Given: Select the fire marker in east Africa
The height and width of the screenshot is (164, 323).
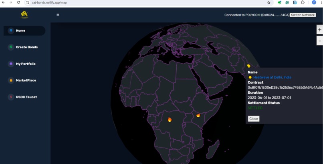Looking at the screenshot, I should click(x=198, y=116).
